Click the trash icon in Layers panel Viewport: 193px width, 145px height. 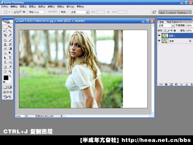click(x=191, y=84)
